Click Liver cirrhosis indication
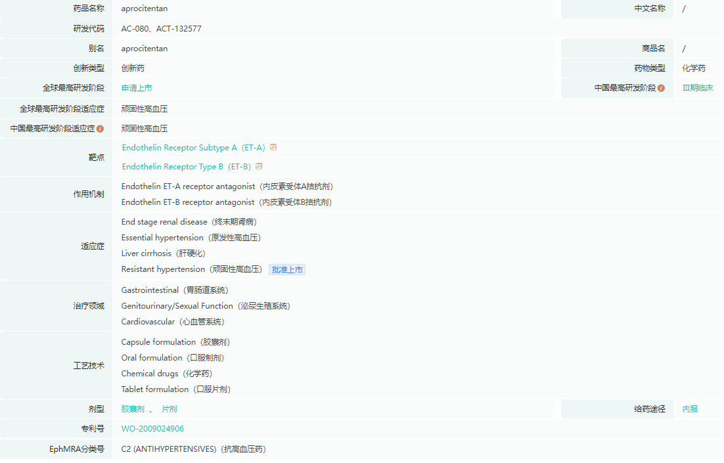The image size is (724, 463). pos(164,254)
